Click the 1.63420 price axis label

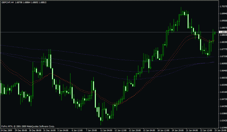[x=223, y=121]
